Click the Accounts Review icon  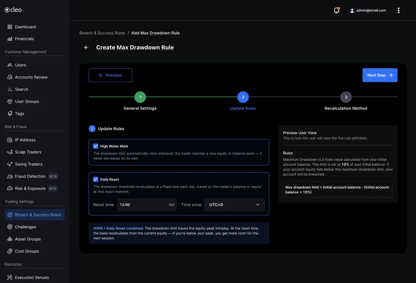[10, 77]
